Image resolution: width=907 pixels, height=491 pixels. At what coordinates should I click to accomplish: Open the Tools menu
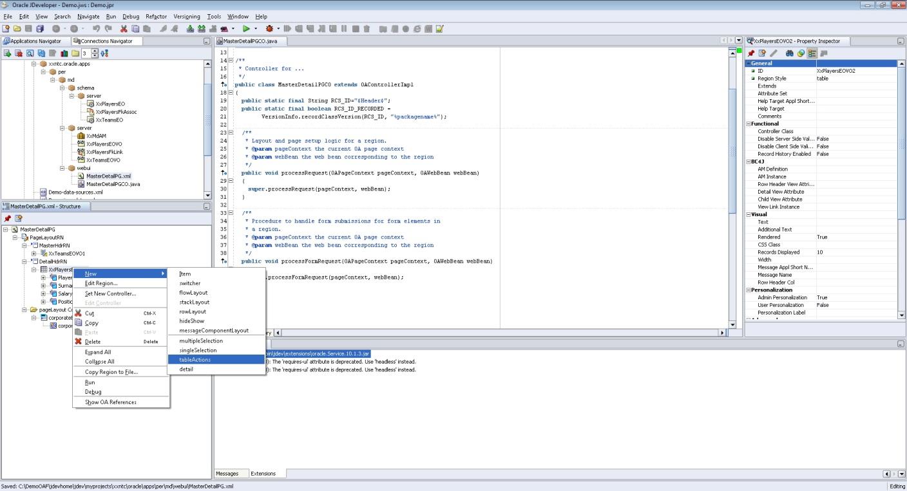pos(214,16)
